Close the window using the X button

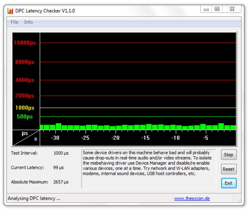(x=232, y=9)
